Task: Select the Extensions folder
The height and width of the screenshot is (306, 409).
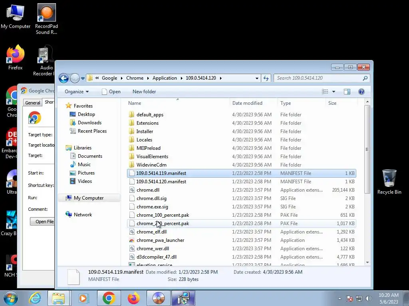Action: pyautogui.click(x=242, y=123)
